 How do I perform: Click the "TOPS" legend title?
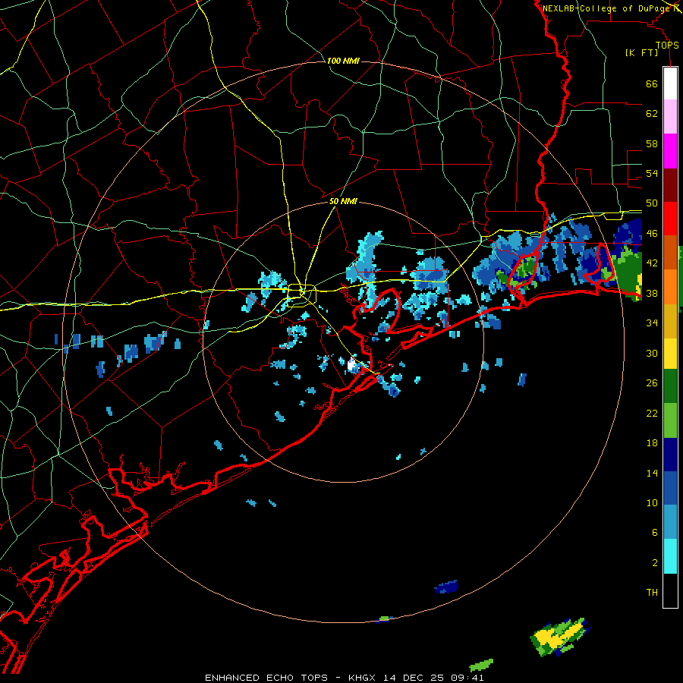coord(667,45)
